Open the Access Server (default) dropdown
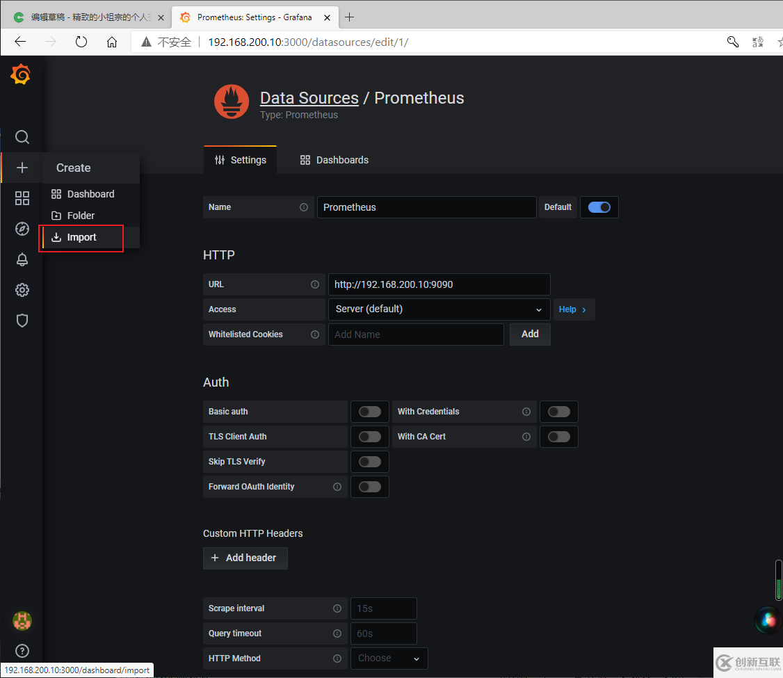Image resolution: width=783 pixels, height=678 pixels. click(x=439, y=309)
